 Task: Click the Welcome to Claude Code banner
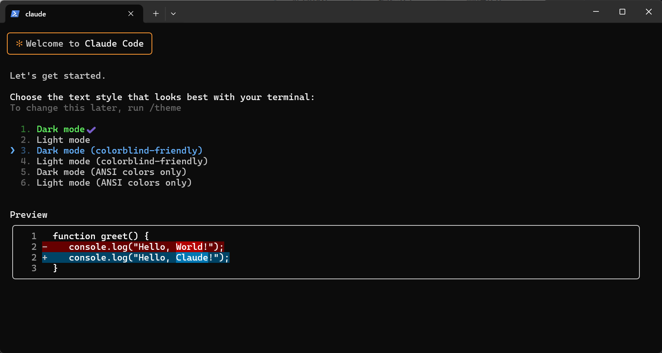pos(85,44)
